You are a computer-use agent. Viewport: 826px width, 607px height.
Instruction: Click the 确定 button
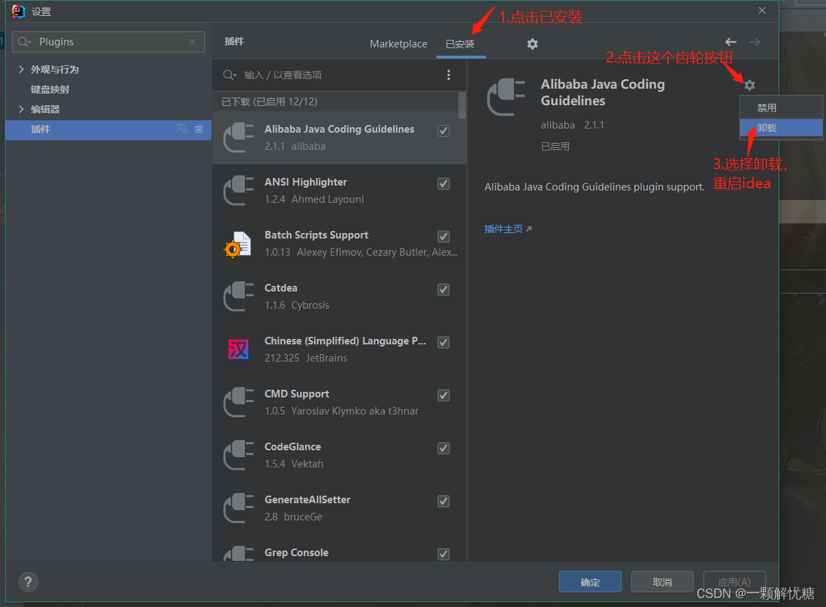tap(590, 582)
